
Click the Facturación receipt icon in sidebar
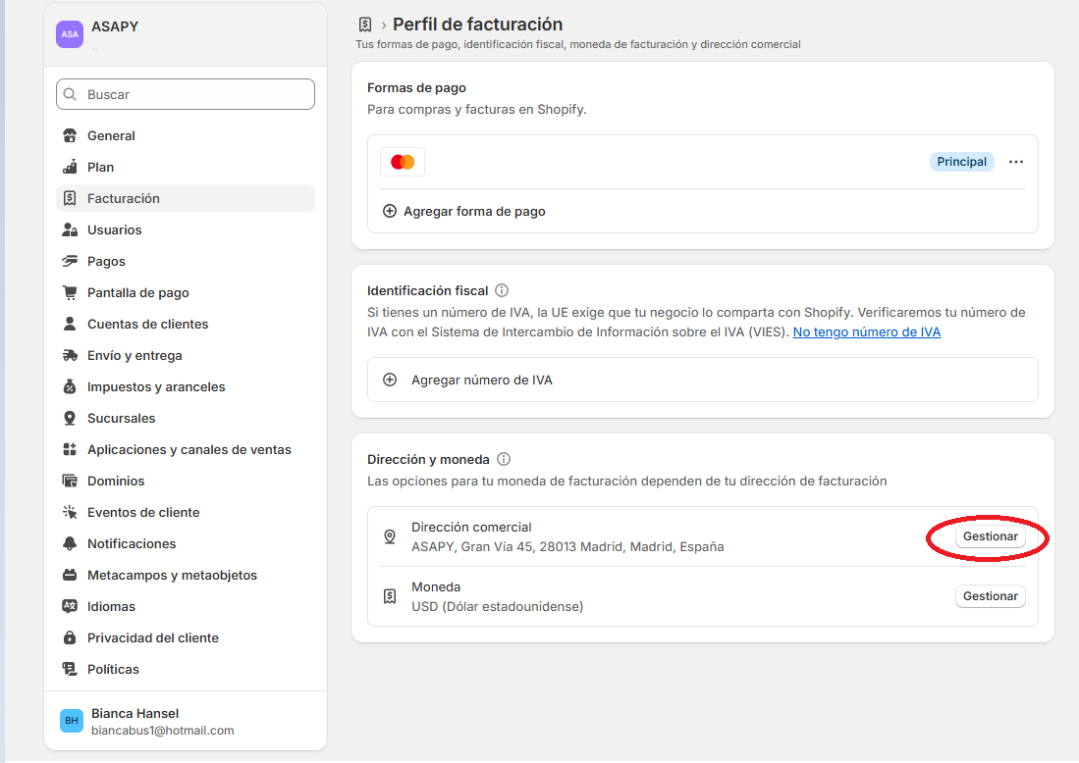(x=70, y=199)
